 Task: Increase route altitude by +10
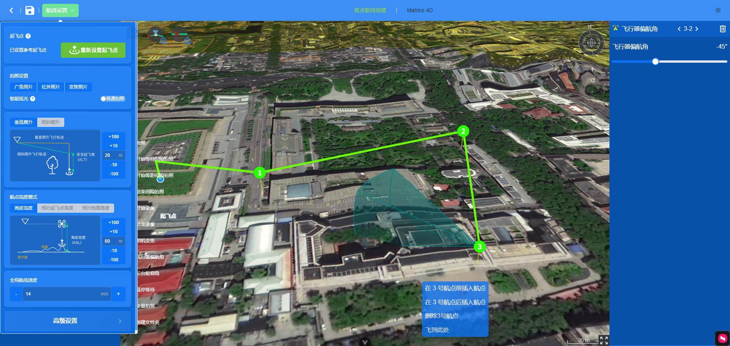coord(114,232)
